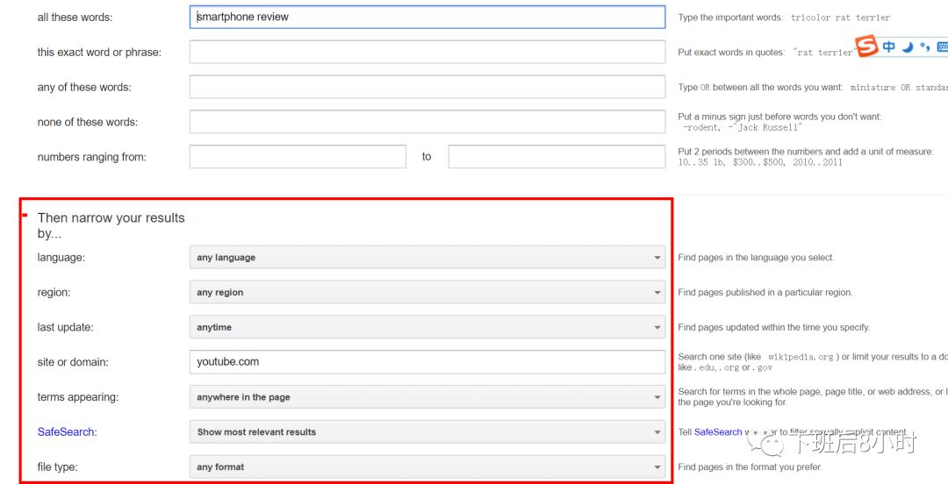The height and width of the screenshot is (484, 948).
Task: Click the moon icon in IME toolbar
Action: pos(908,46)
